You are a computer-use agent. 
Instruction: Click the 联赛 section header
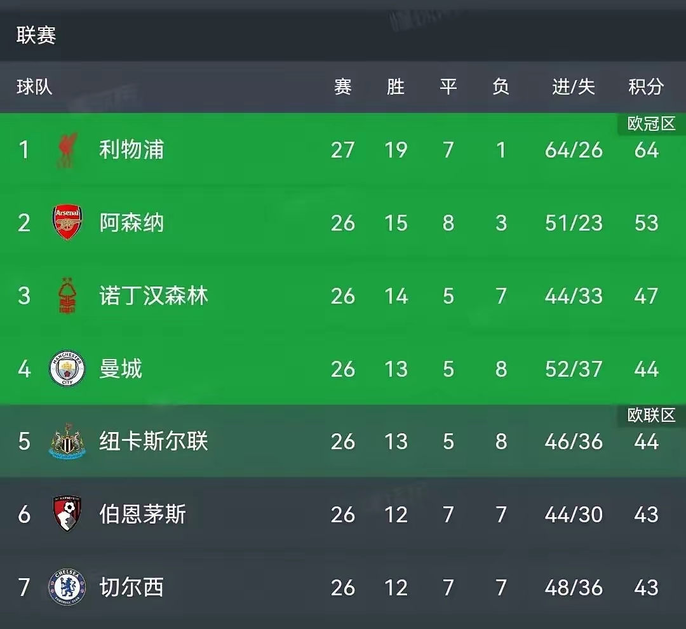[36, 35]
